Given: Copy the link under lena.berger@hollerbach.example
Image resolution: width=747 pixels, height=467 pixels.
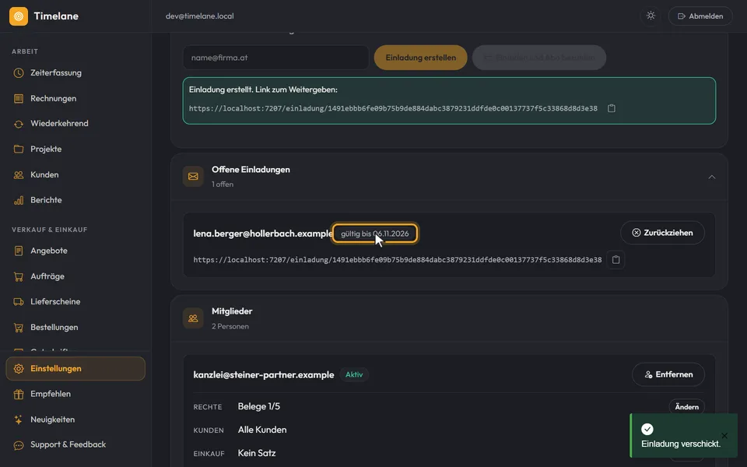Looking at the screenshot, I should (x=615, y=260).
